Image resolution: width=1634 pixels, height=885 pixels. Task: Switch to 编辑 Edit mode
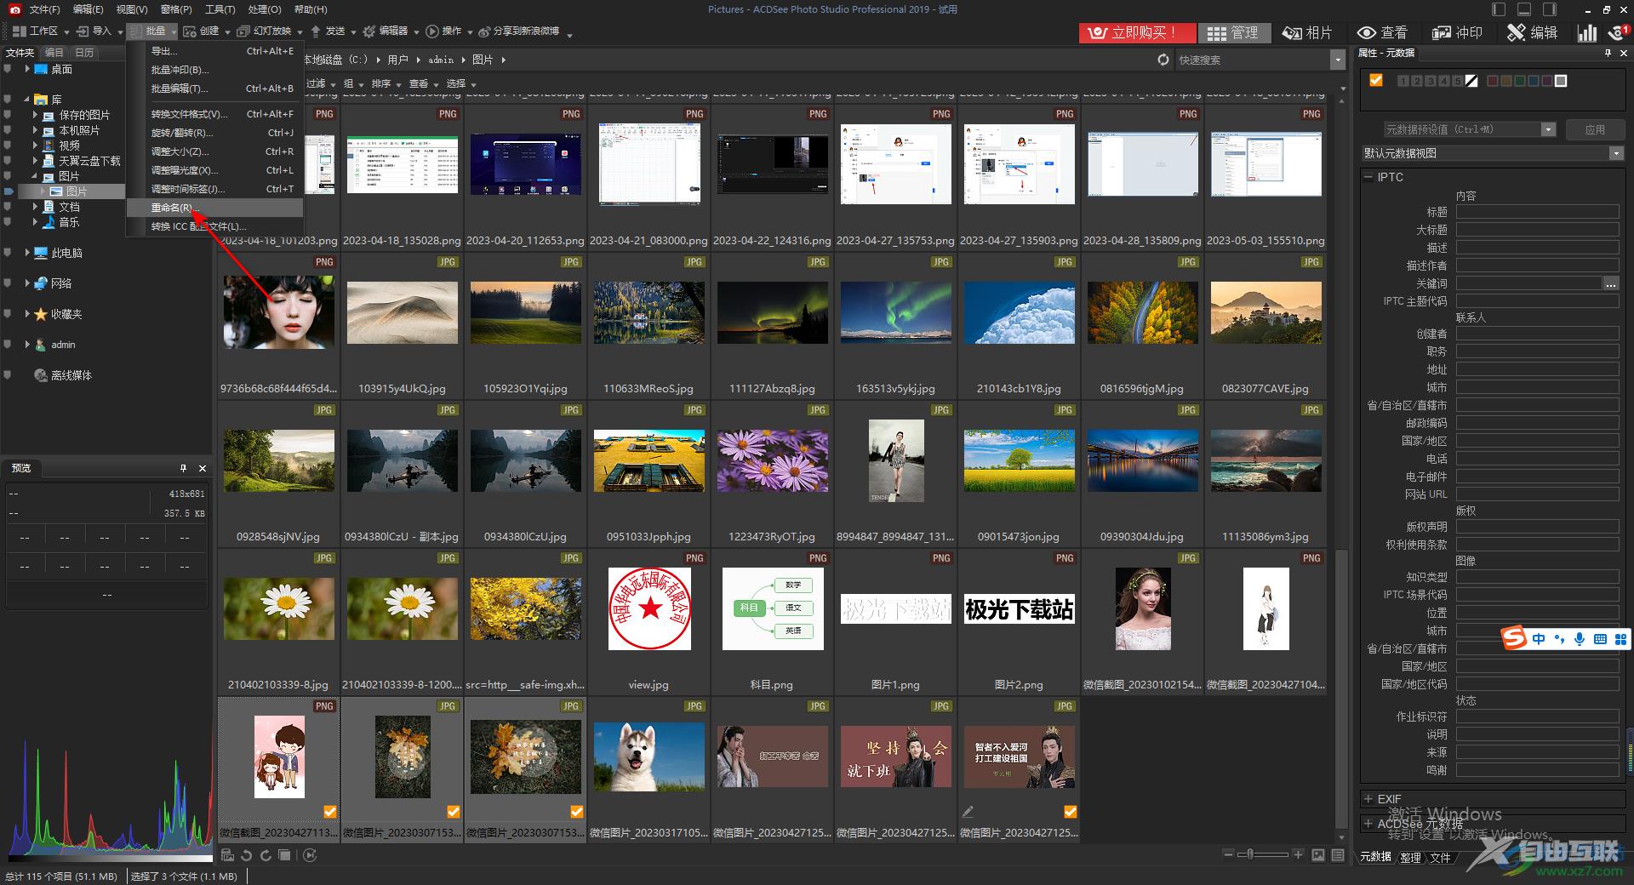[x=1533, y=32]
